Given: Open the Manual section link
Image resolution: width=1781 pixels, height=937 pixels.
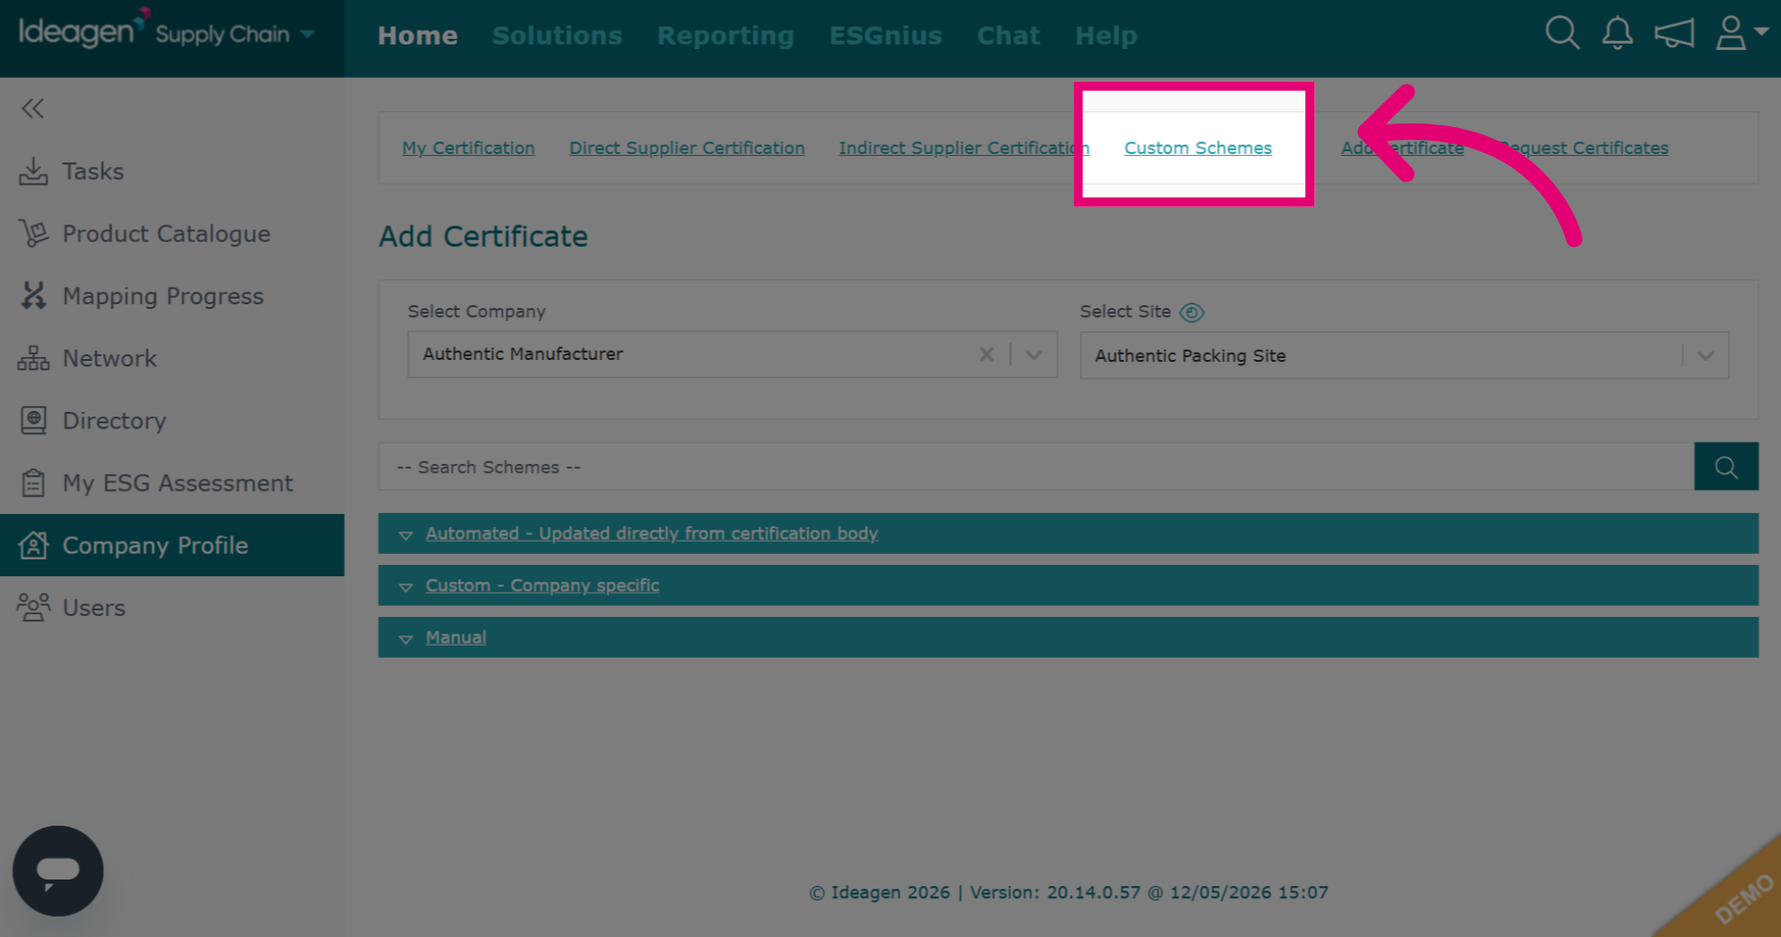Looking at the screenshot, I should tap(455, 637).
